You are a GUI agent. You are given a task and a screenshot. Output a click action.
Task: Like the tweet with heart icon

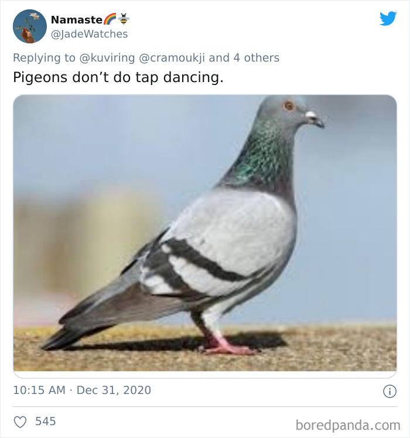(x=20, y=422)
